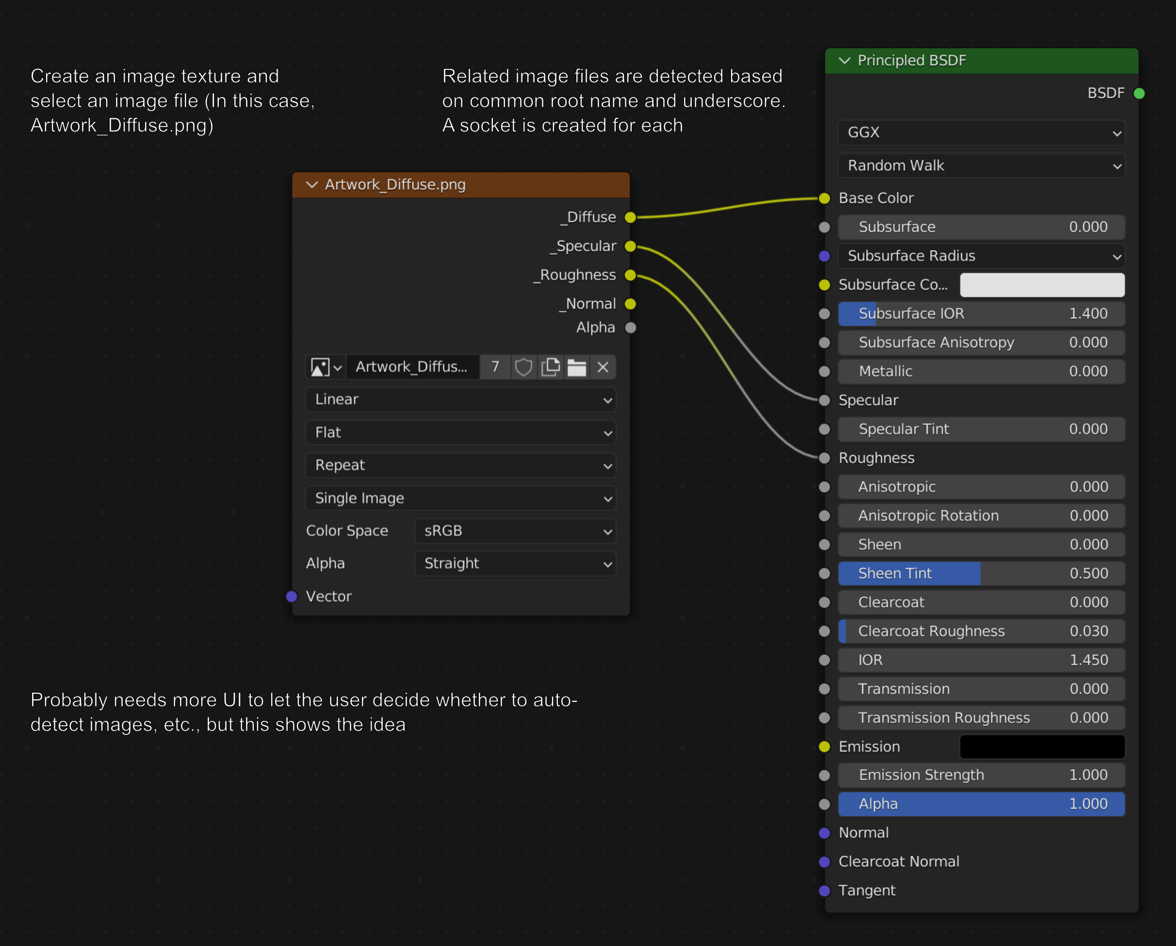Click the Clearcoat Roughness slider
The image size is (1176, 946).
[981, 631]
